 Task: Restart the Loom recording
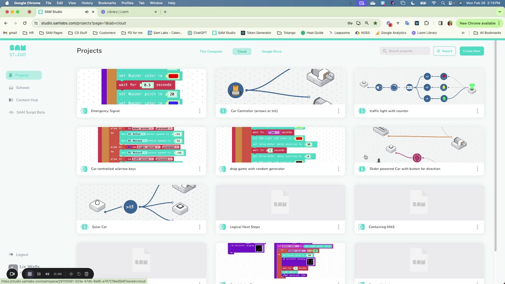tap(79, 274)
